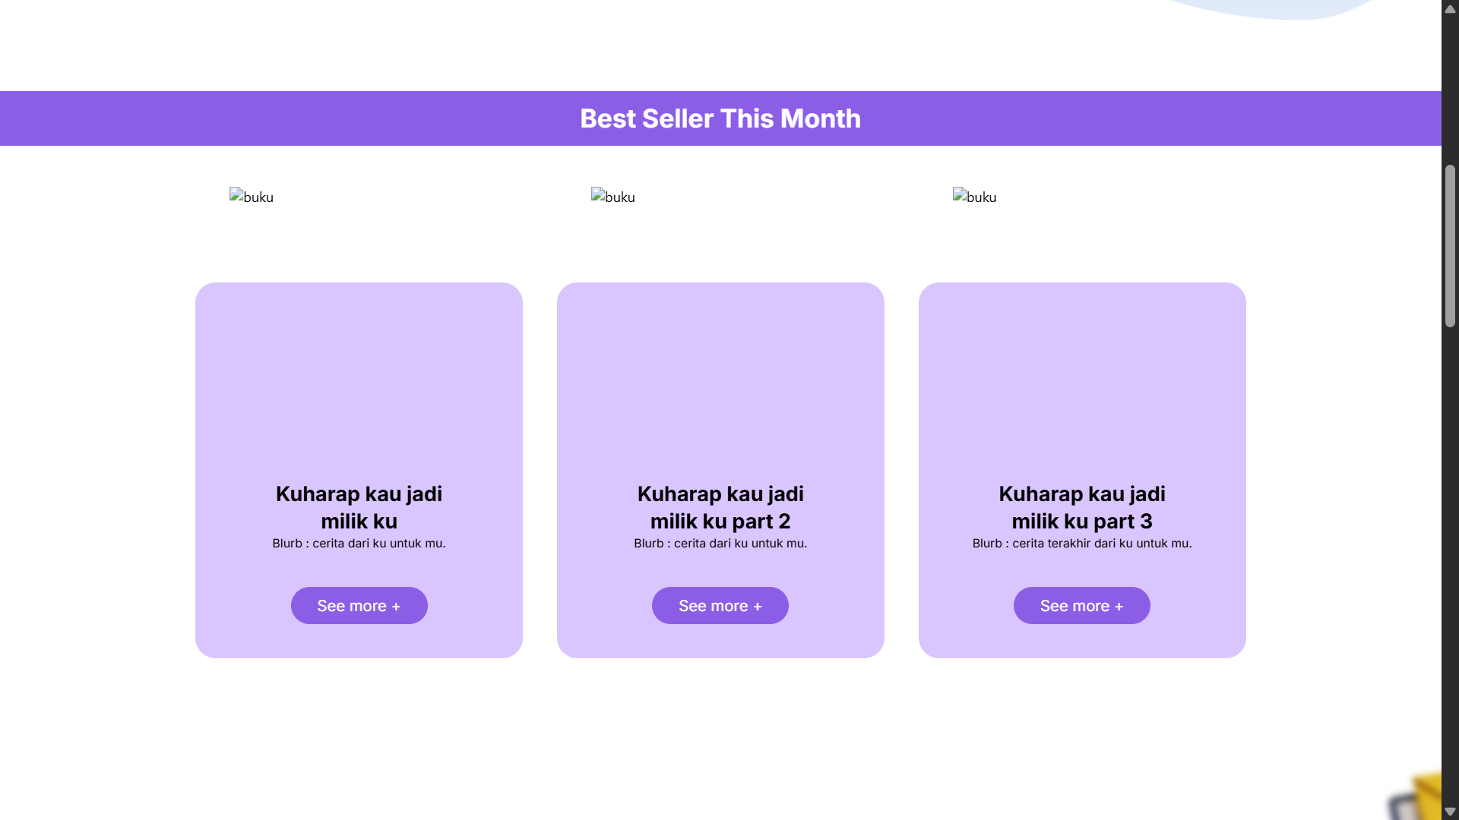The image size is (1459, 820).
Task: Click the second broken buku image icon
Action: tap(598, 196)
